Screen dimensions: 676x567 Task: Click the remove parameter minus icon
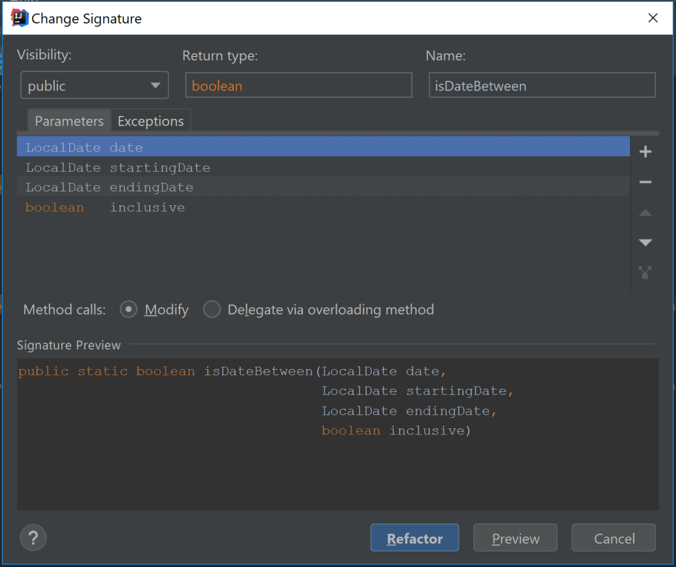tap(645, 182)
